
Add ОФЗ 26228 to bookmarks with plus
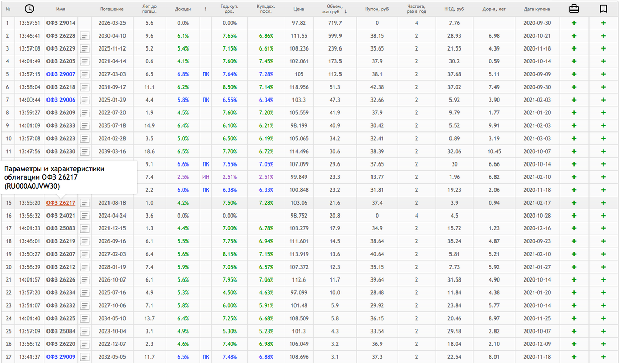coord(603,36)
